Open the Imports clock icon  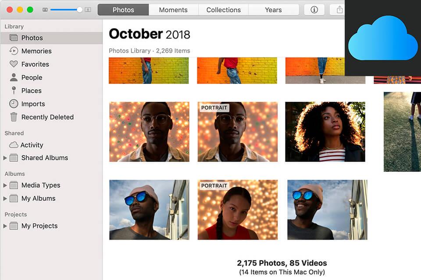pyautogui.click(x=14, y=104)
